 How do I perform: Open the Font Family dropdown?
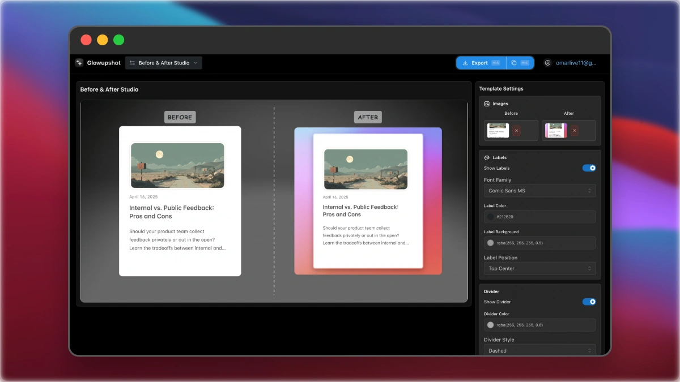coord(539,191)
